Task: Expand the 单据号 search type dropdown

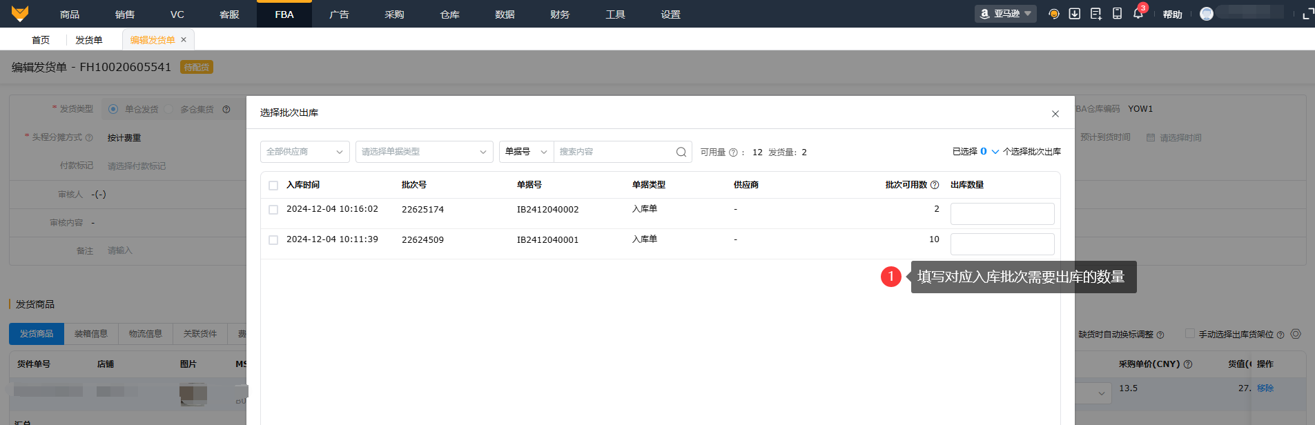Action: (526, 152)
